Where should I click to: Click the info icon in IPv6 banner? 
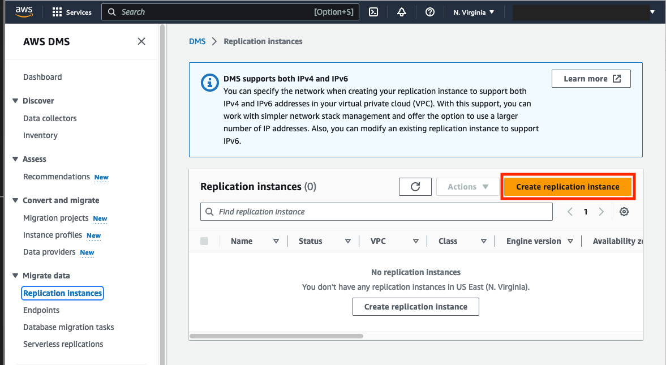coord(210,83)
